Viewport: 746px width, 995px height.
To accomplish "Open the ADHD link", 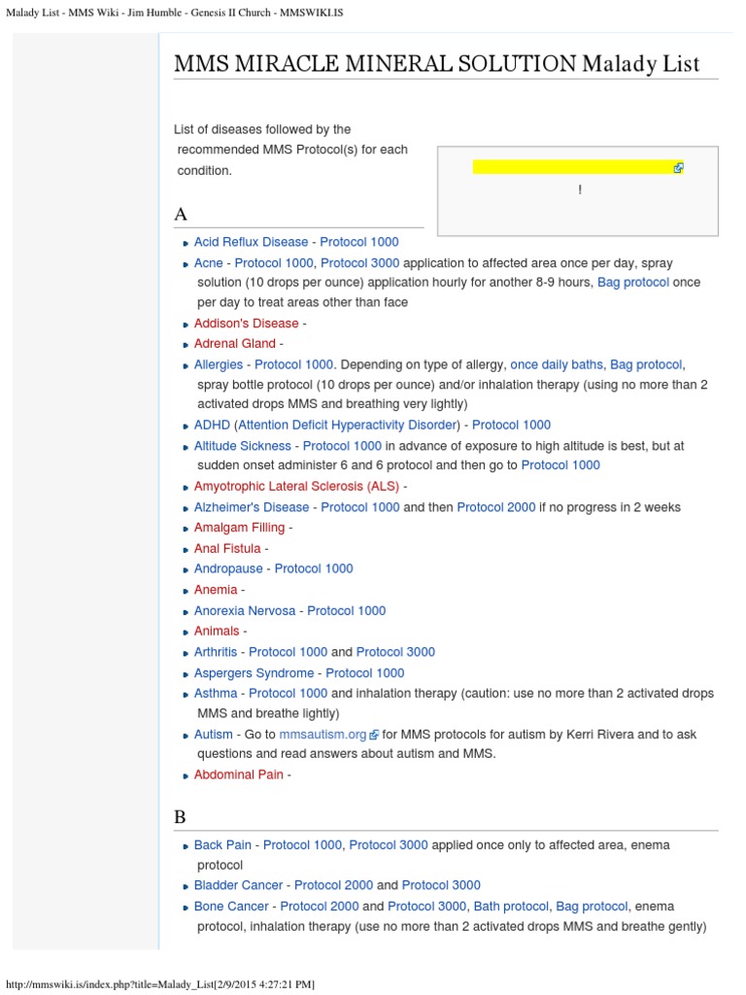I will pos(212,425).
